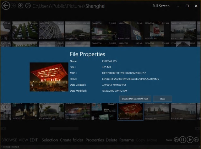This screenshot has height=149, width=201.
Task: Select thumbnail P1010148.JPG in the grid
Action: (130, 112)
